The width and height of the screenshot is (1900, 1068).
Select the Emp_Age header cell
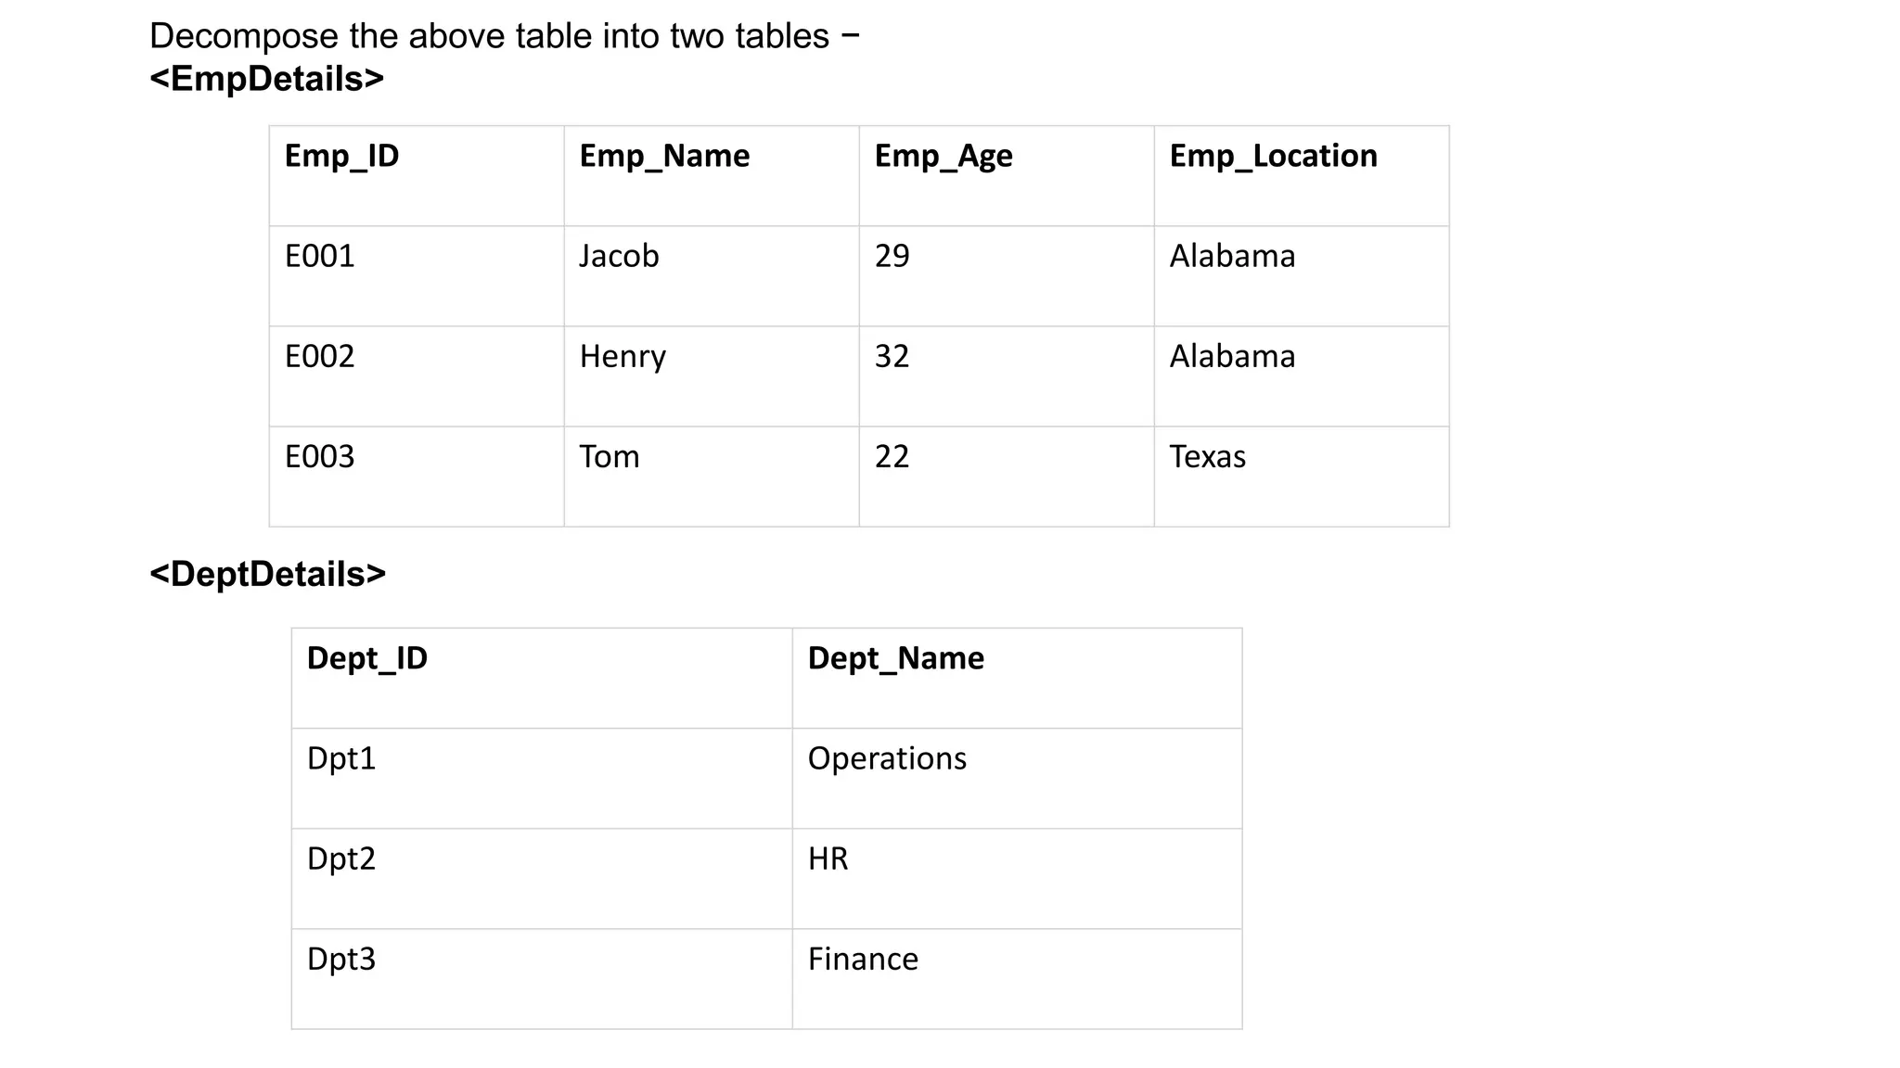click(943, 156)
